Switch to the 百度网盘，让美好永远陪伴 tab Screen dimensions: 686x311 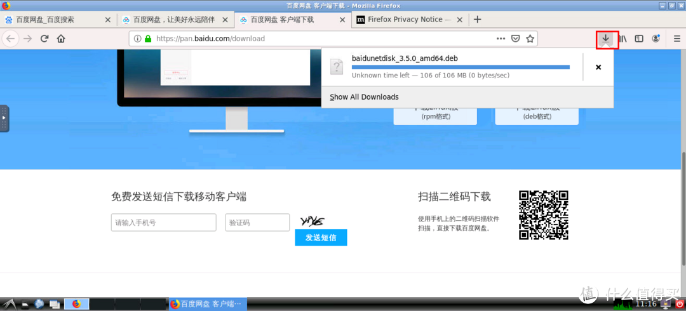coord(175,20)
